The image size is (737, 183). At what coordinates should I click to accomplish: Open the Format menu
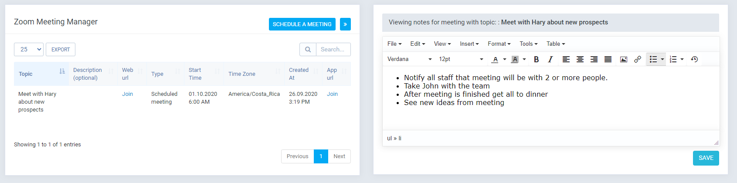[499, 44]
